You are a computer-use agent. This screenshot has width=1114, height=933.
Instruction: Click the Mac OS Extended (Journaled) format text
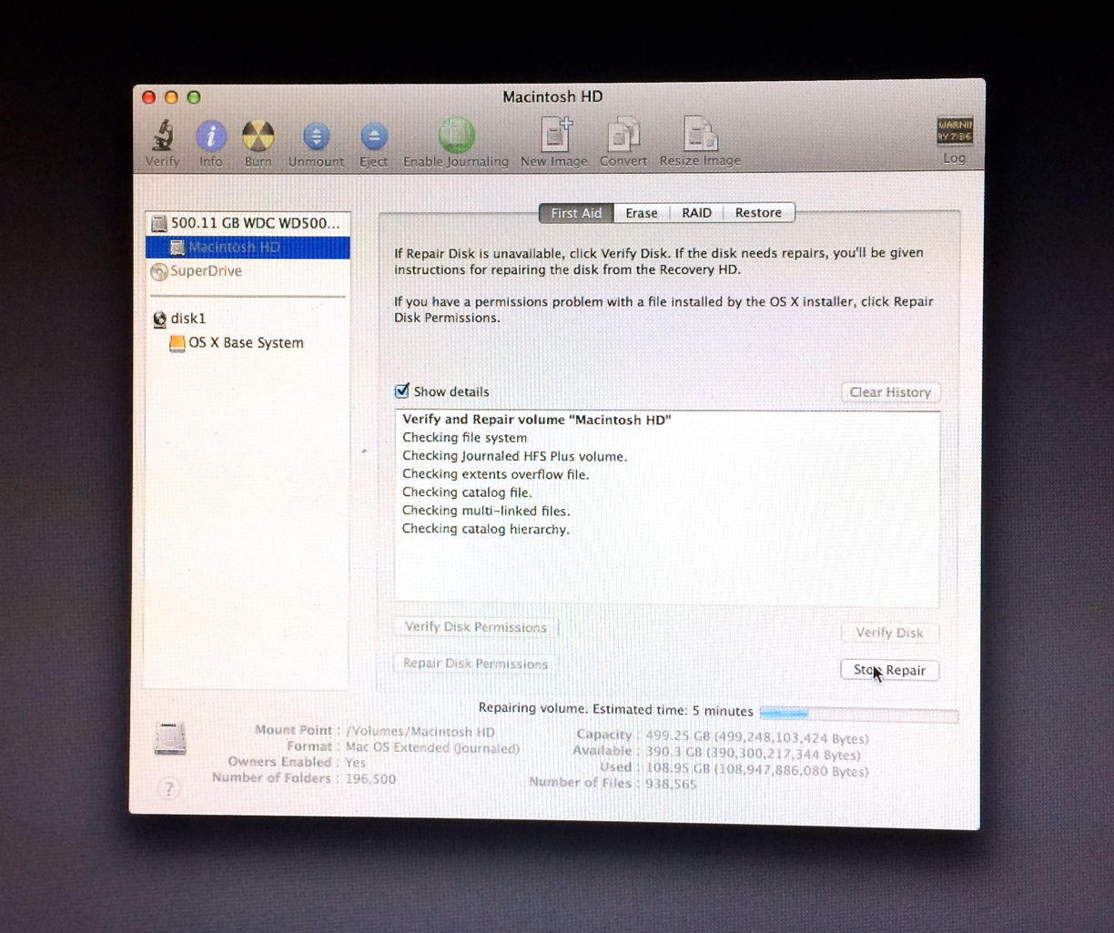(x=432, y=748)
